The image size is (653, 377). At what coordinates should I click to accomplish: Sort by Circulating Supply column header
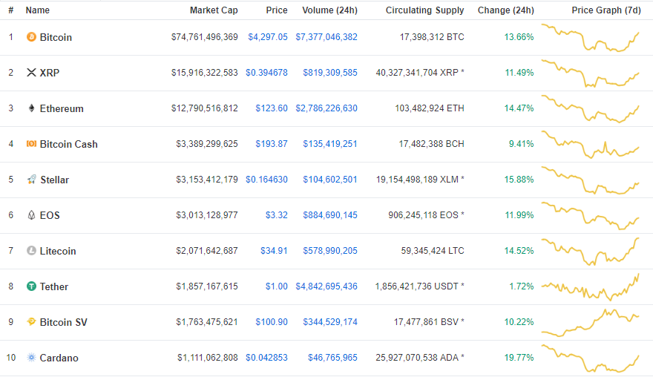tap(424, 10)
